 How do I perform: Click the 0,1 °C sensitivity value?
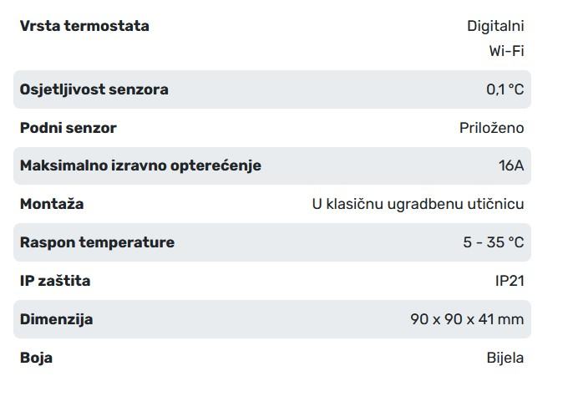(505, 89)
